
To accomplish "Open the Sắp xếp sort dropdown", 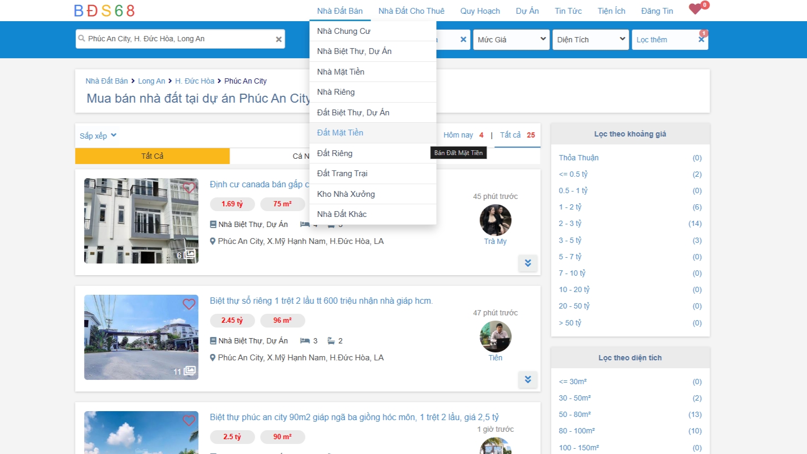I will [98, 136].
